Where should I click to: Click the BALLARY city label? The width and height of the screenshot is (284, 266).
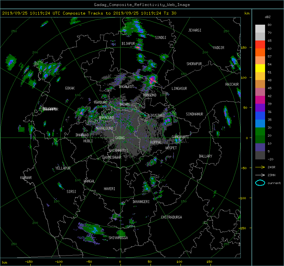click(x=205, y=156)
